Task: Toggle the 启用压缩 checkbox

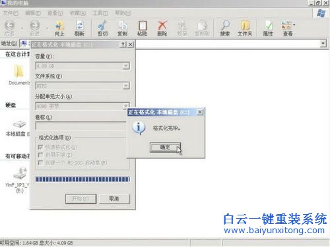Action: (x=40, y=155)
